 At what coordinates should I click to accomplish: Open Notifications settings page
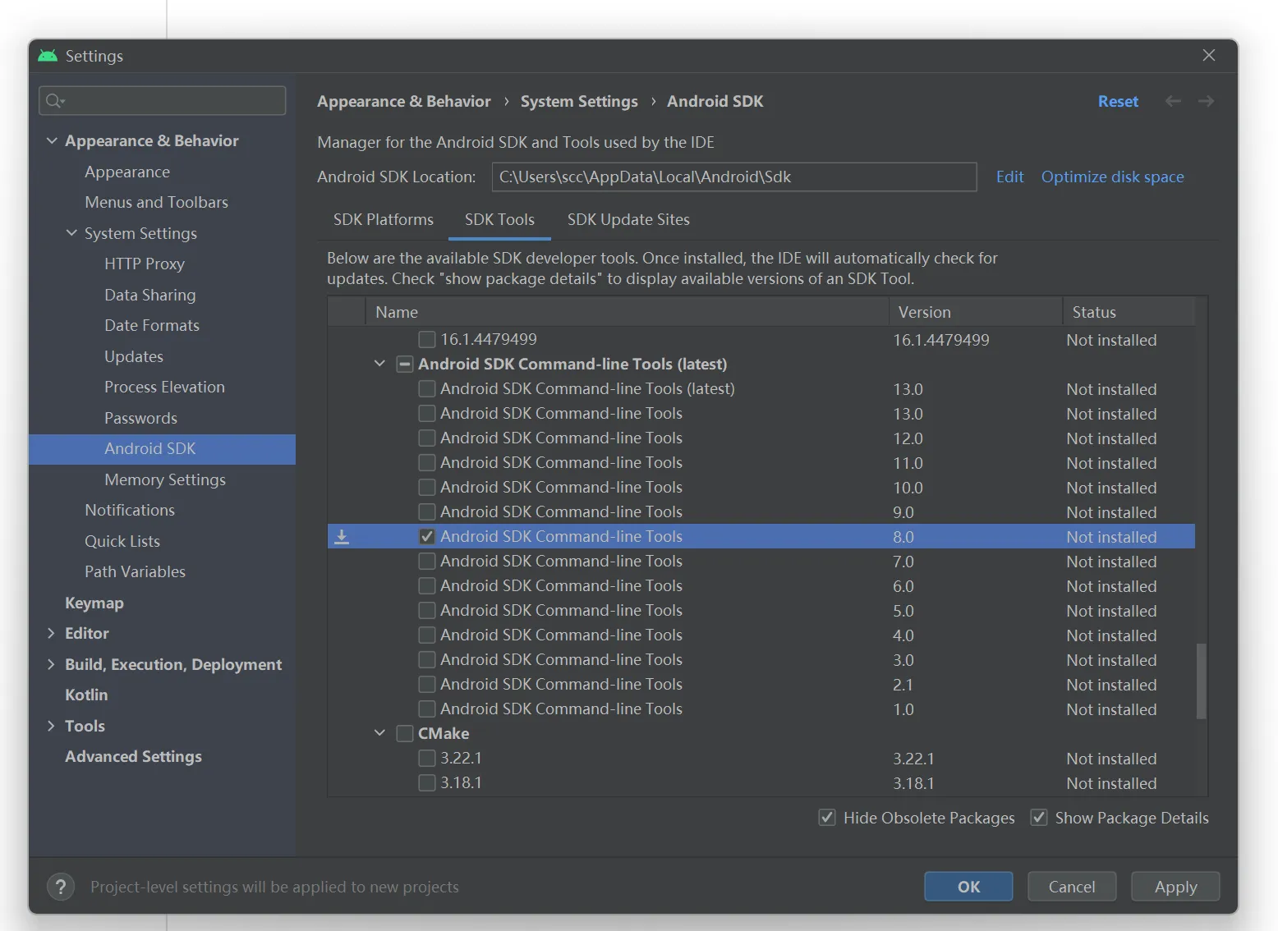click(130, 510)
